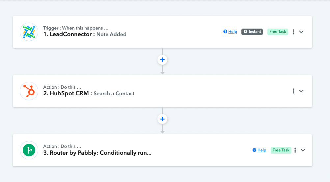Click the question mark icon on Router step
330x182 pixels.
pyautogui.click(x=254, y=150)
